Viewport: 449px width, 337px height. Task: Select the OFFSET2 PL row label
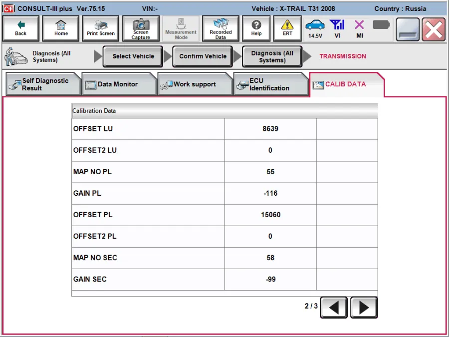pos(95,236)
